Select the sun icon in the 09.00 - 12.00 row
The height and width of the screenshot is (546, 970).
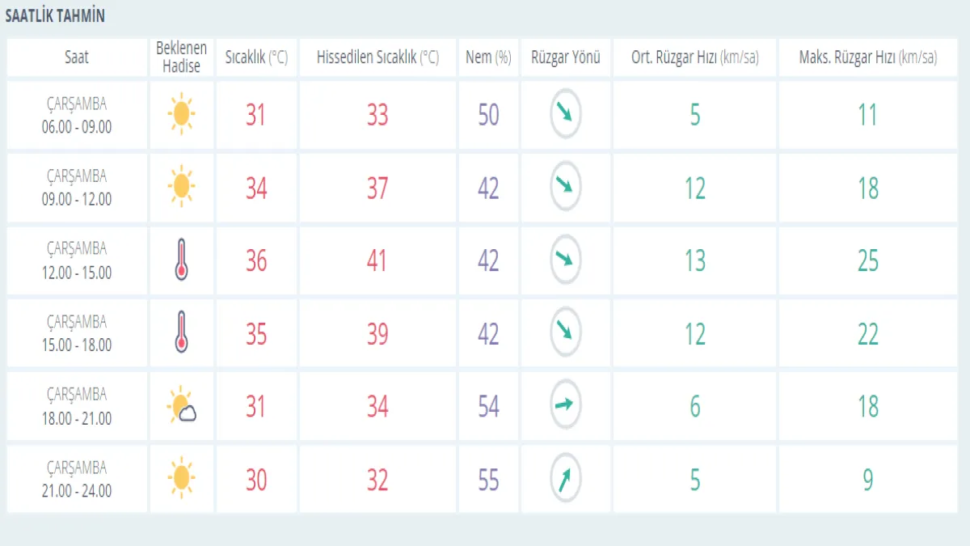point(181,188)
